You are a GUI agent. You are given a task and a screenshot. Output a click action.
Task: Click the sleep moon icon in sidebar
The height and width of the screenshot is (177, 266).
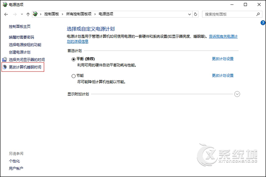click(4, 67)
